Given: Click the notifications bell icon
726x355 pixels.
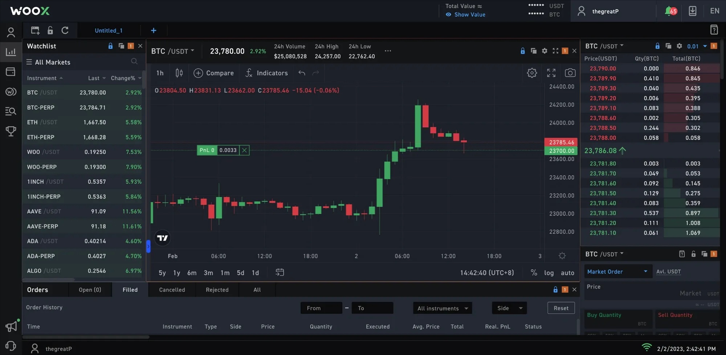Looking at the screenshot, I should point(670,11).
